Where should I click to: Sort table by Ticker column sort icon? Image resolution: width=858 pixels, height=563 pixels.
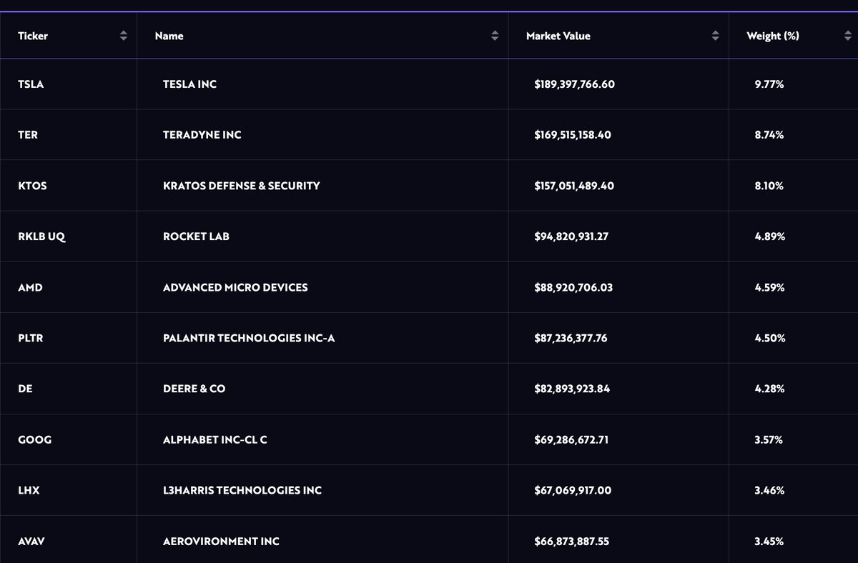coord(124,36)
